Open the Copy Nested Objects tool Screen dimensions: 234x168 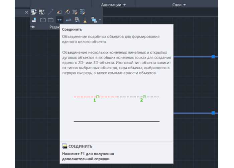tap(77, 20)
